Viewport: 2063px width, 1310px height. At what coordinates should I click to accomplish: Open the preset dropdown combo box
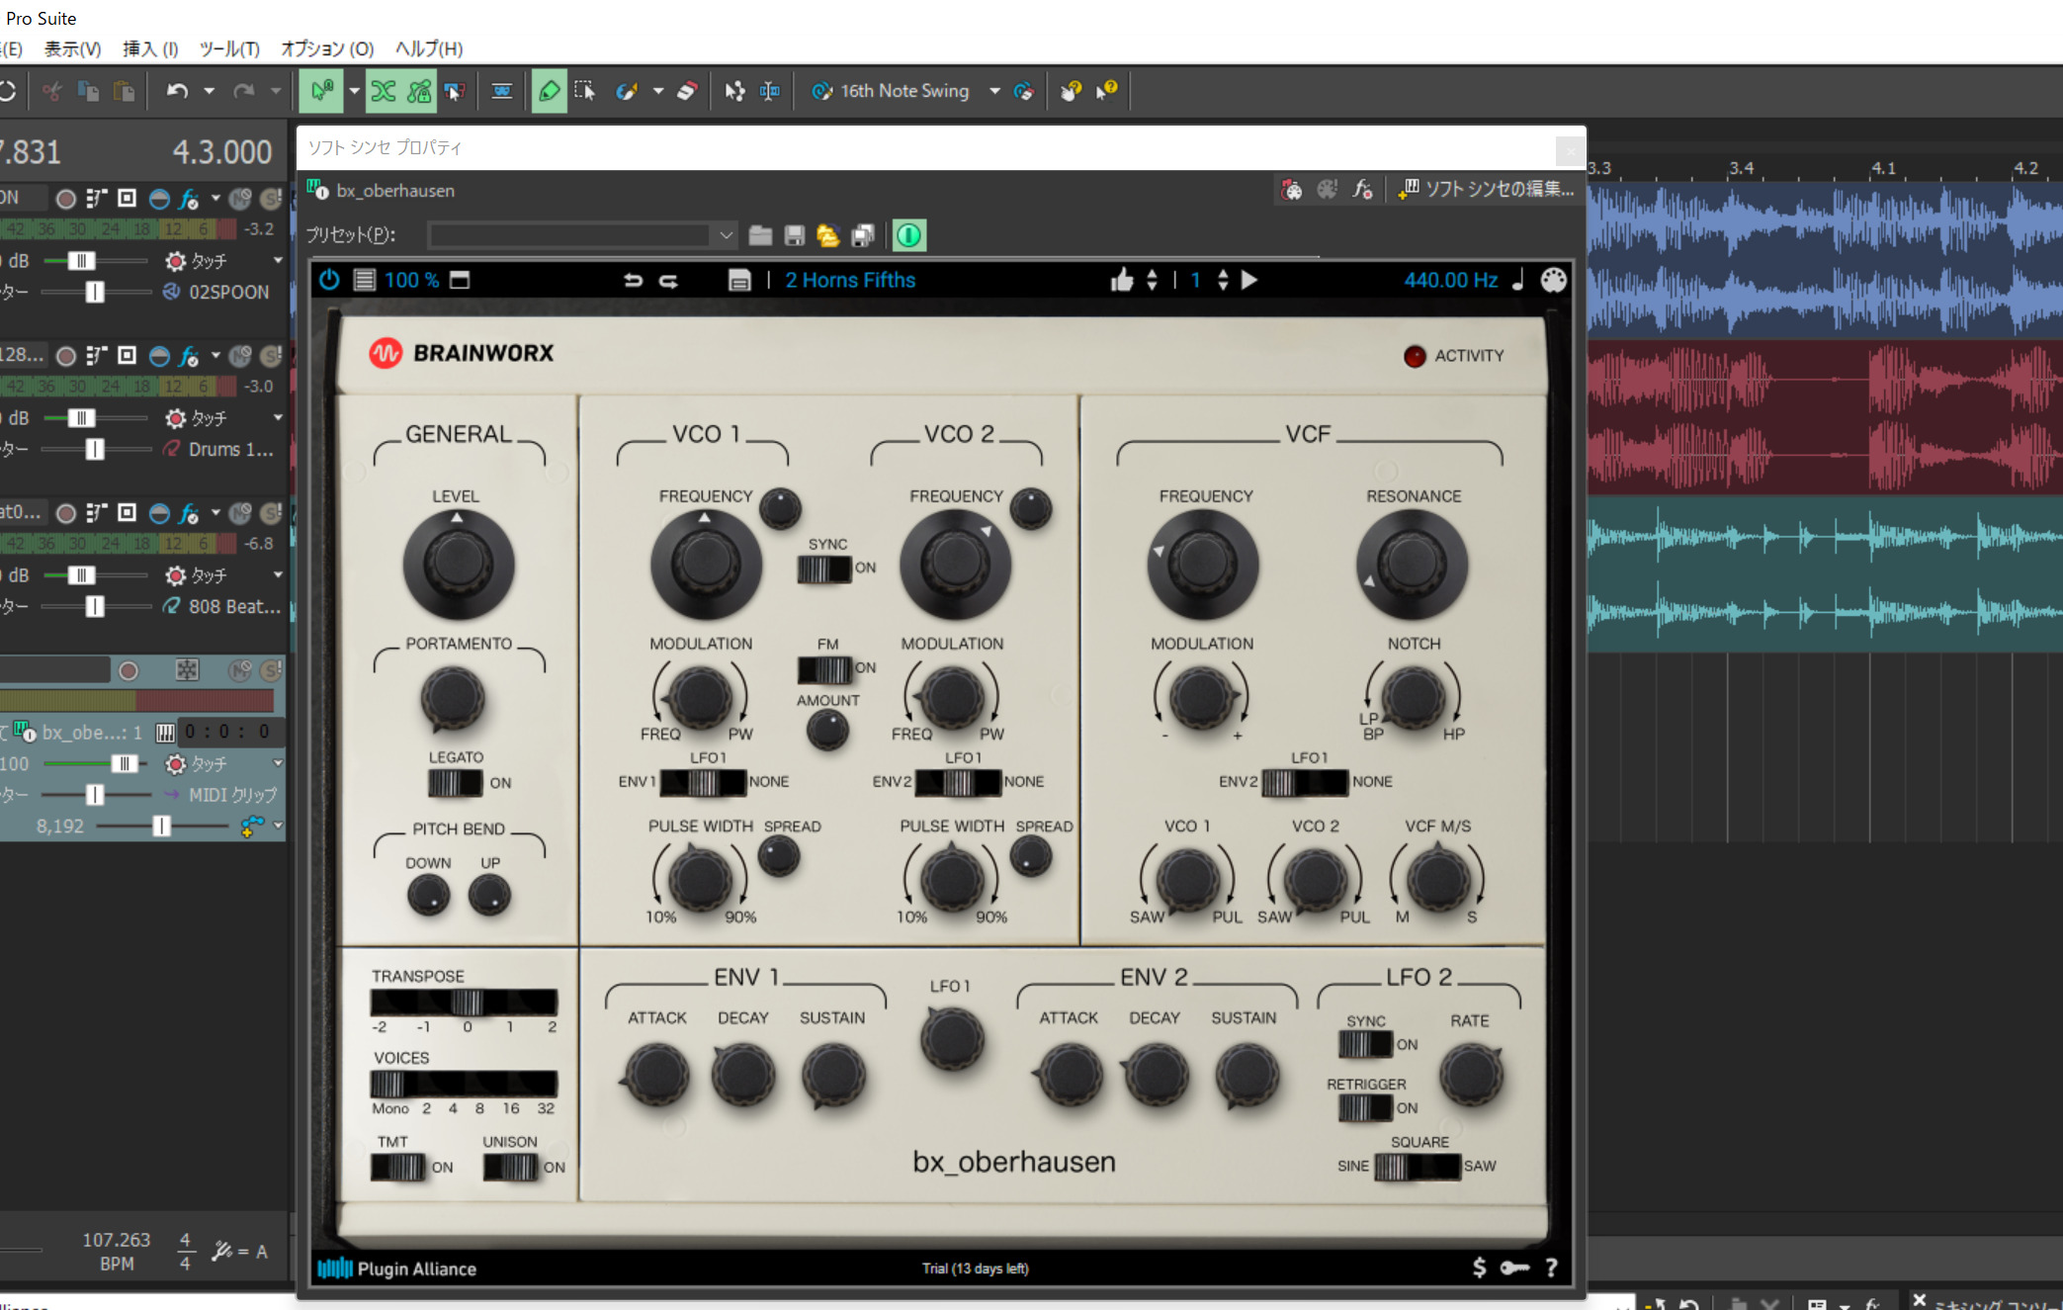(x=582, y=235)
